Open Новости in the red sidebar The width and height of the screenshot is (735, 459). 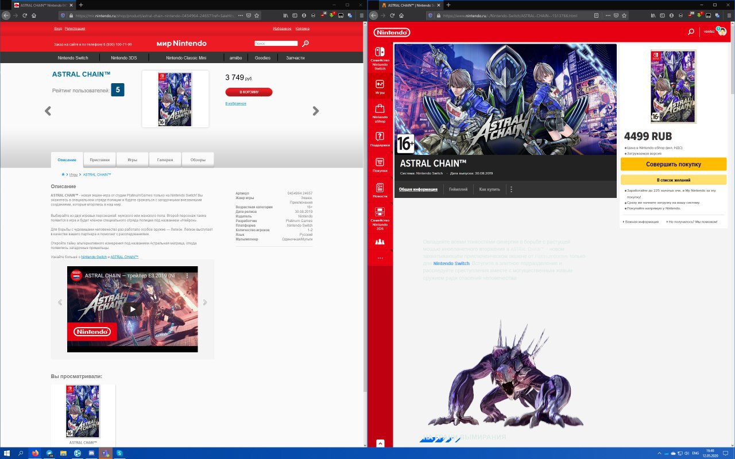(x=380, y=190)
